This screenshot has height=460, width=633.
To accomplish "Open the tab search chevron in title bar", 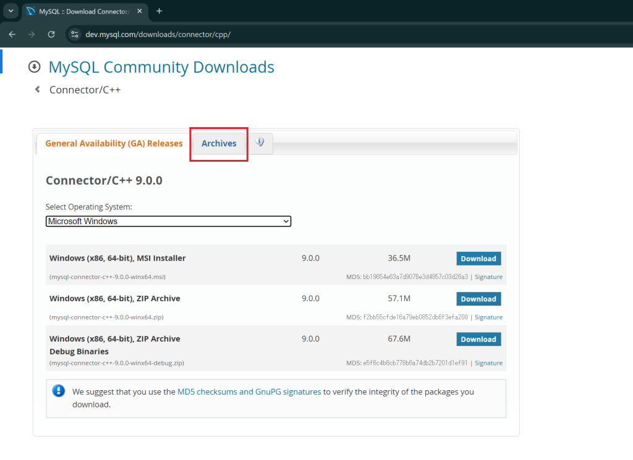I will [11, 11].
